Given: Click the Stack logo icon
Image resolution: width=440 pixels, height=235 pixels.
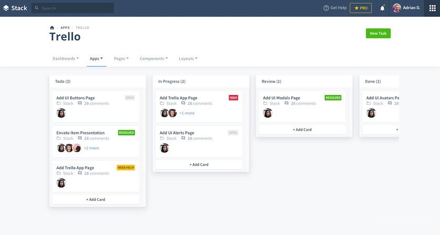Looking at the screenshot, I should (x=6, y=8).
